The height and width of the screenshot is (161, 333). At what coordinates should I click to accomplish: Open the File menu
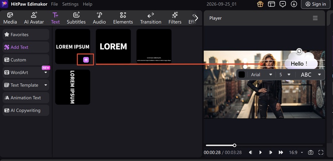click(55, 4)
